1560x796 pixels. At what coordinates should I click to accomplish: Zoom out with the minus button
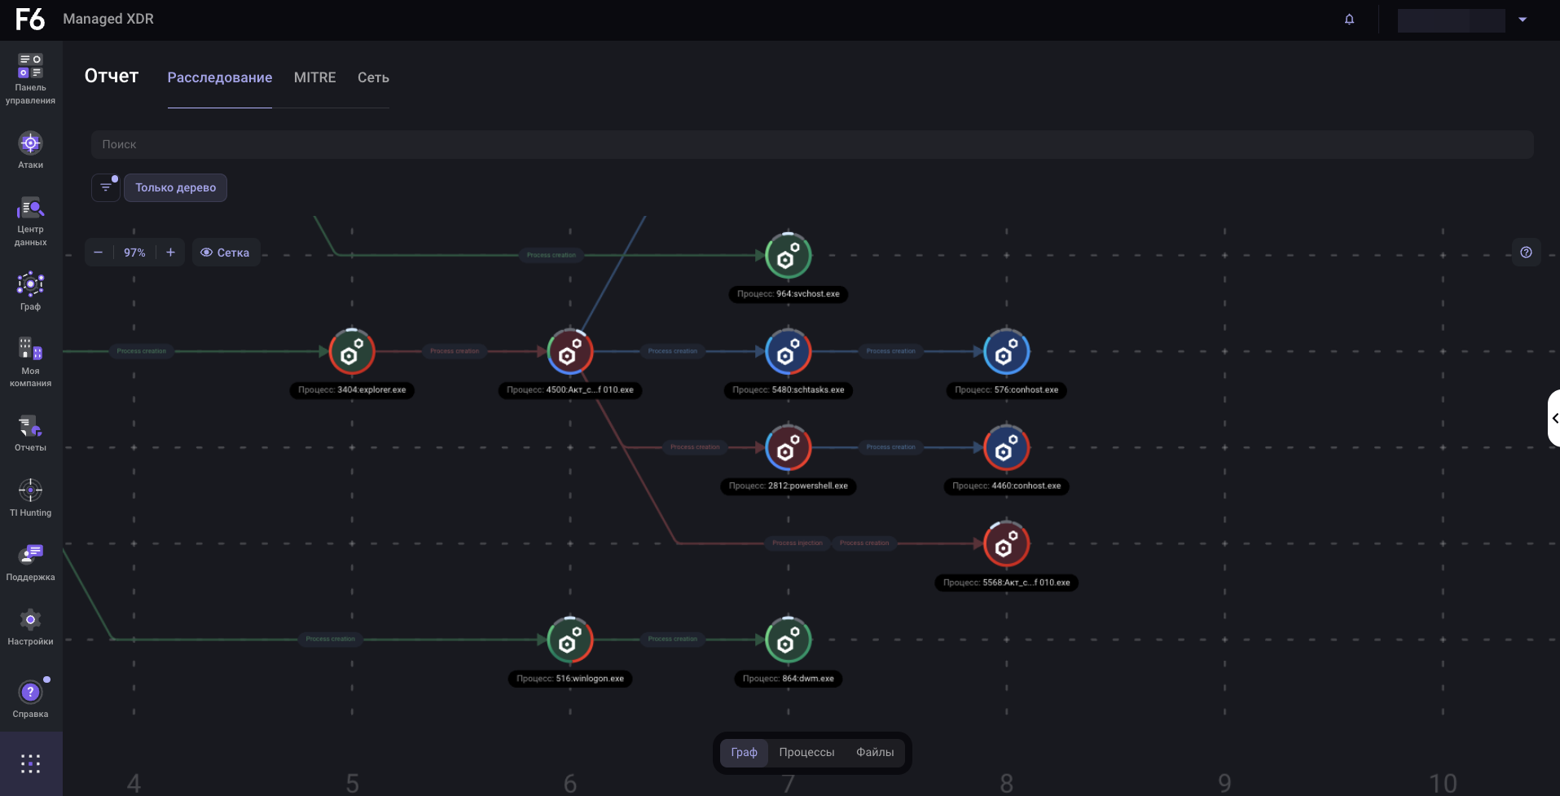99,253
